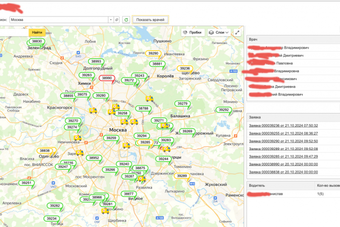The image size is (340, 227).
Task: Select map marker 38877 near Видное
Action: 128,194
